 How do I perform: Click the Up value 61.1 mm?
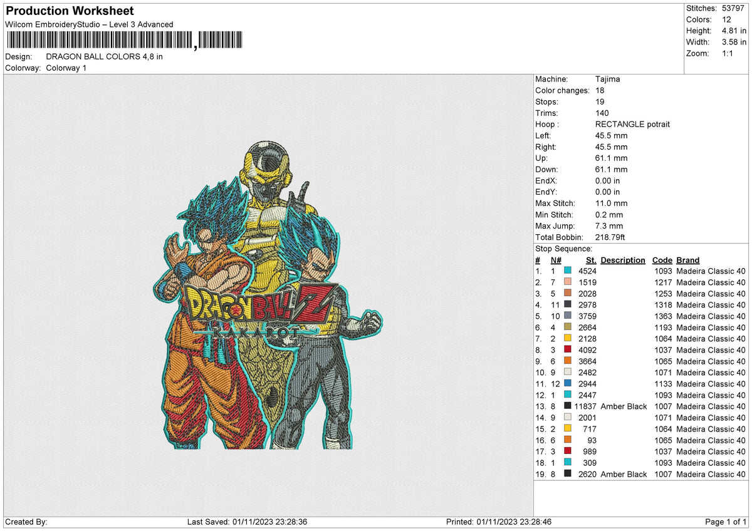click(x=611, y=158)
